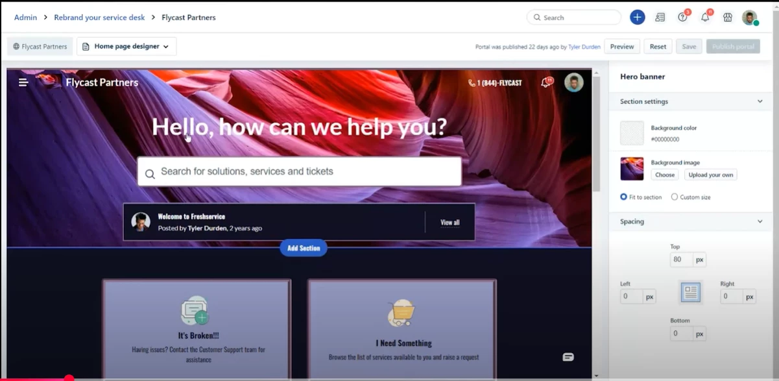This screenshot has width=779, height=381.
Task: Click the Flycast Partners portal chip
Action: [x=40, y=47]
